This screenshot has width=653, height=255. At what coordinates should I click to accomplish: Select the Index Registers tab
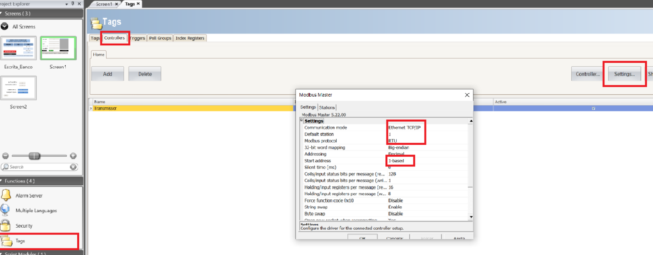click(x=190, y=38)
